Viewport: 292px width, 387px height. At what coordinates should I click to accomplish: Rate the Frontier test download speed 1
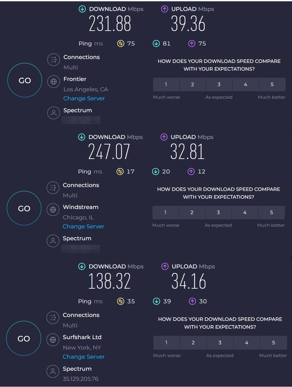(166, 84)
